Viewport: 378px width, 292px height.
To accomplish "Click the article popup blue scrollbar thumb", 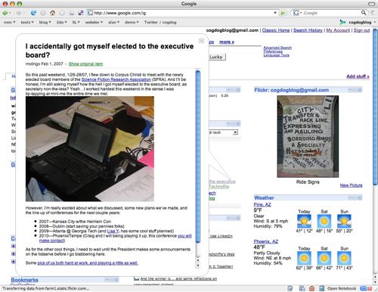I will coord(198,156).
